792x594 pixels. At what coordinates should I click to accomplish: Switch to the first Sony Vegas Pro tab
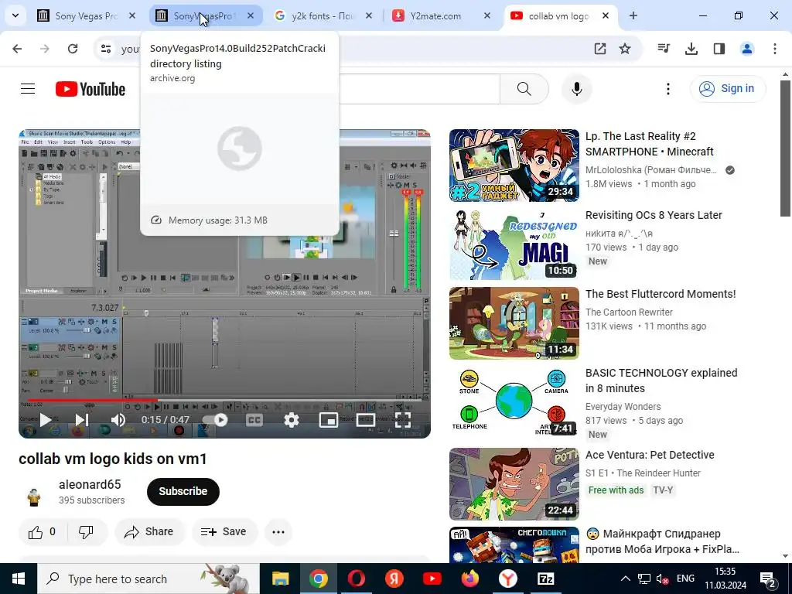pos(86,15)
